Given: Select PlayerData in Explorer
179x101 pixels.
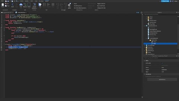Looking at the screenshot, I should click(x=152, y=24).
